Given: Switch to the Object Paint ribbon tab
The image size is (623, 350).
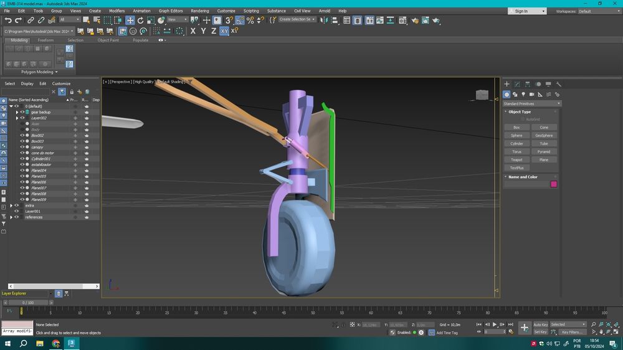Looking at the screenshot, I should point(108,40).
